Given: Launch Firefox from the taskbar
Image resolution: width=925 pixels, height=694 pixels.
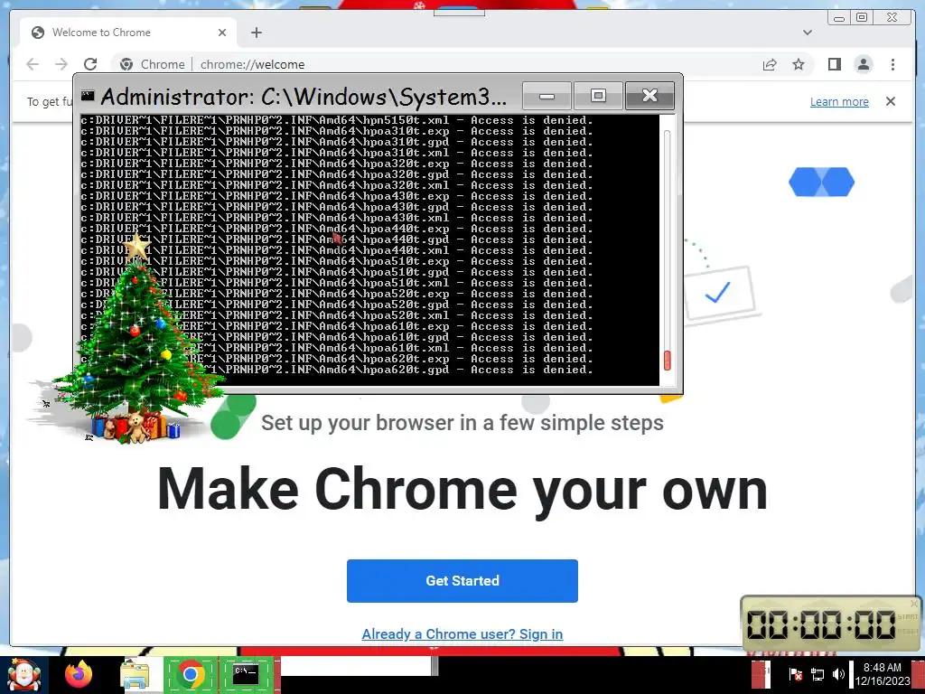Looking at the screenshot, I should 79,674.
